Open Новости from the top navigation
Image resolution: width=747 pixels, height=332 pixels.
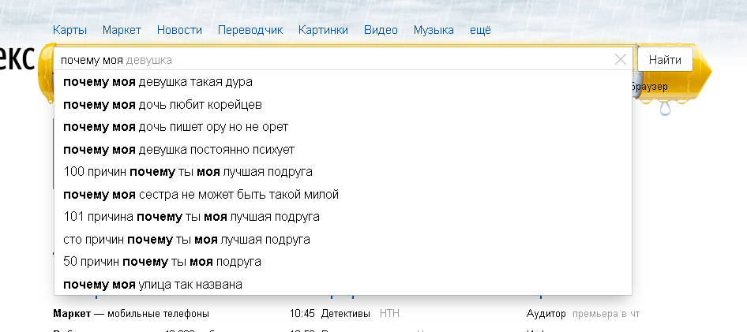tap(179, 30)
